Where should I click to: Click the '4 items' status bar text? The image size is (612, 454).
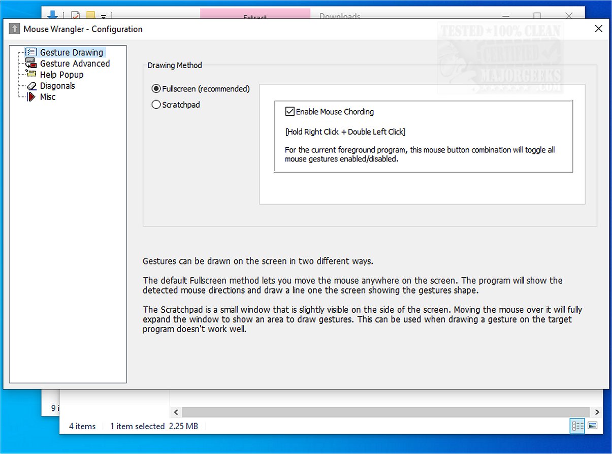click(82, 427)
